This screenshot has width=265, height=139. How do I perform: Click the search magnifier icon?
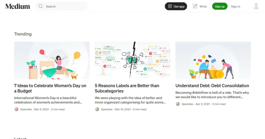(41, 6)
